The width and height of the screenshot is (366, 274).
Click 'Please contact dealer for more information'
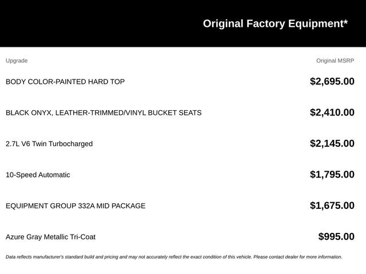point(298,257)
